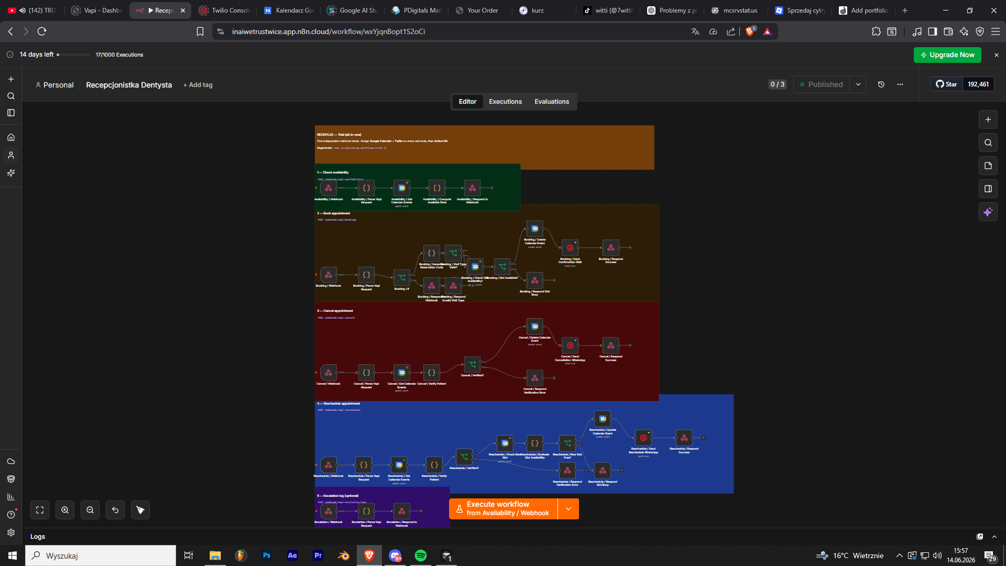This screenshot has width=1006, height=566.
Task: Select the Reschedule / Verified? node
Action: (464, 457)
